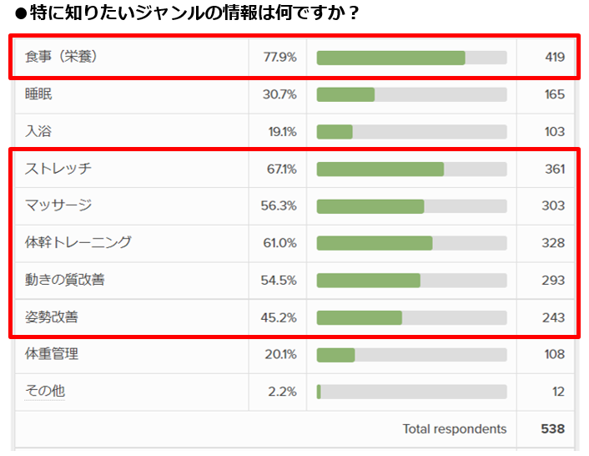This screenshot has width=589, height=456.
Task: Select the respondent count 419
Action: click(552, 58)
